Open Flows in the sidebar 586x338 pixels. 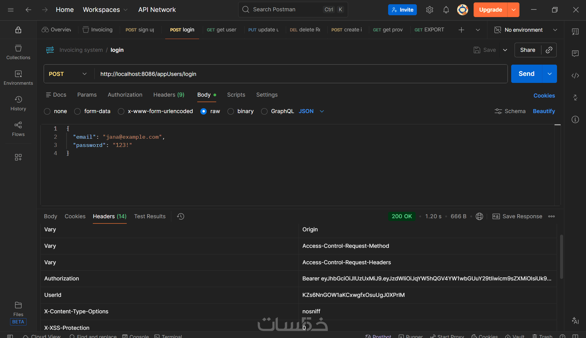(18, 129)
